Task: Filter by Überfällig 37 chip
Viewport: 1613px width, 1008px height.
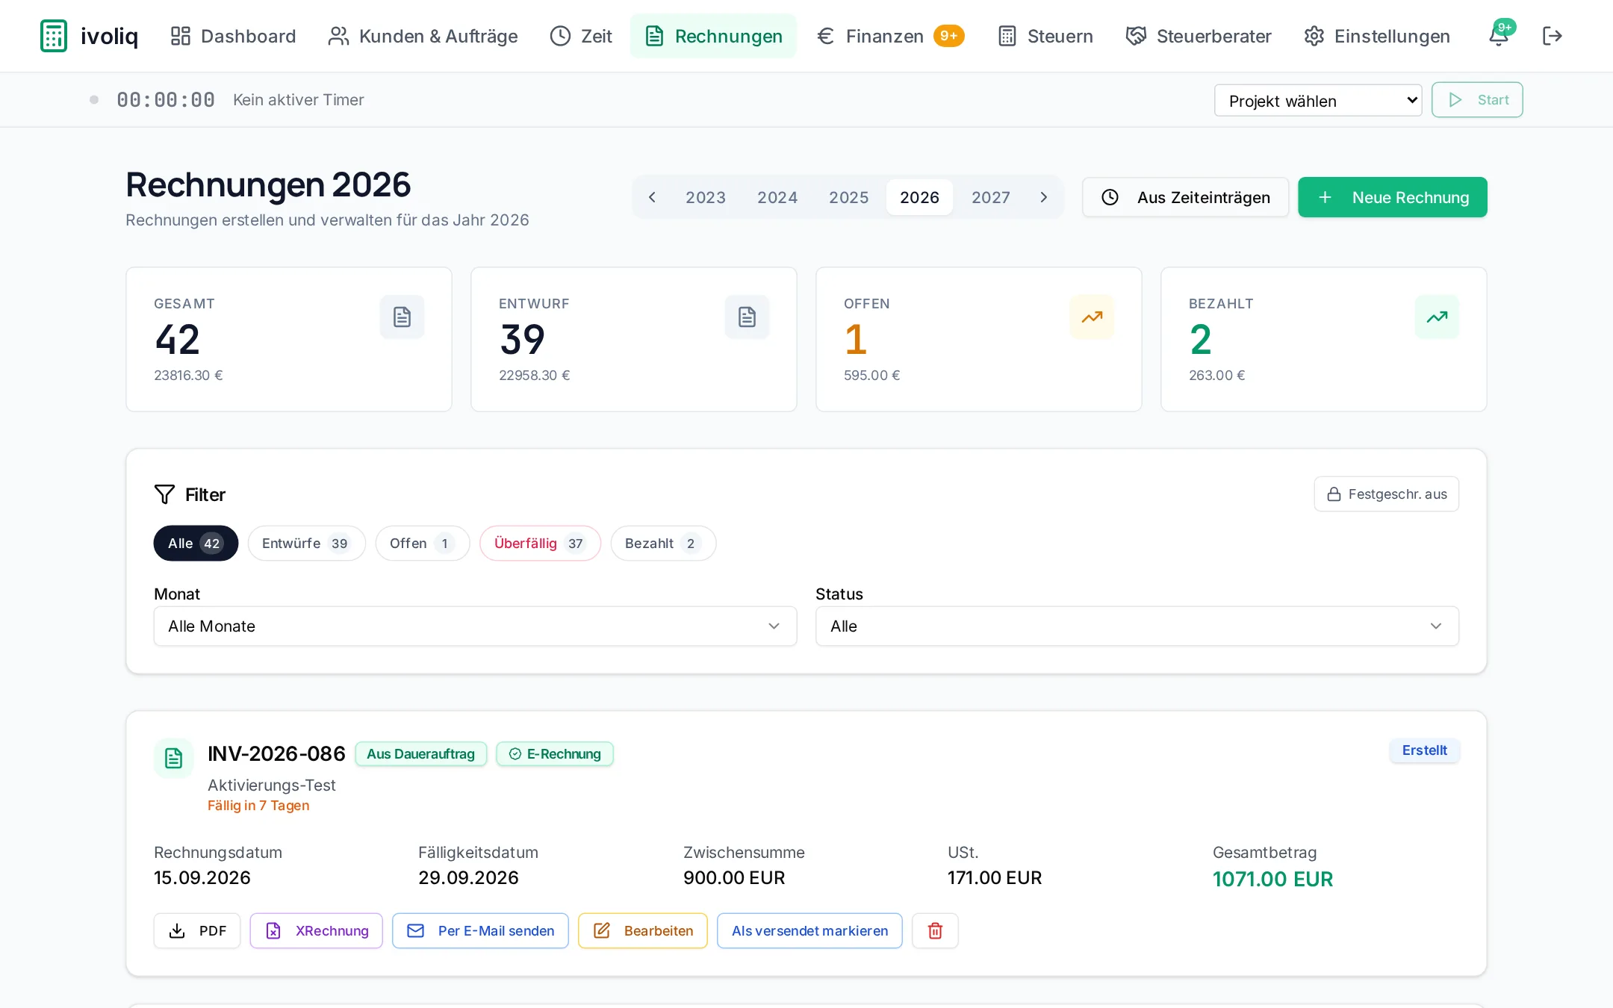Action: [x=540, y=544]
